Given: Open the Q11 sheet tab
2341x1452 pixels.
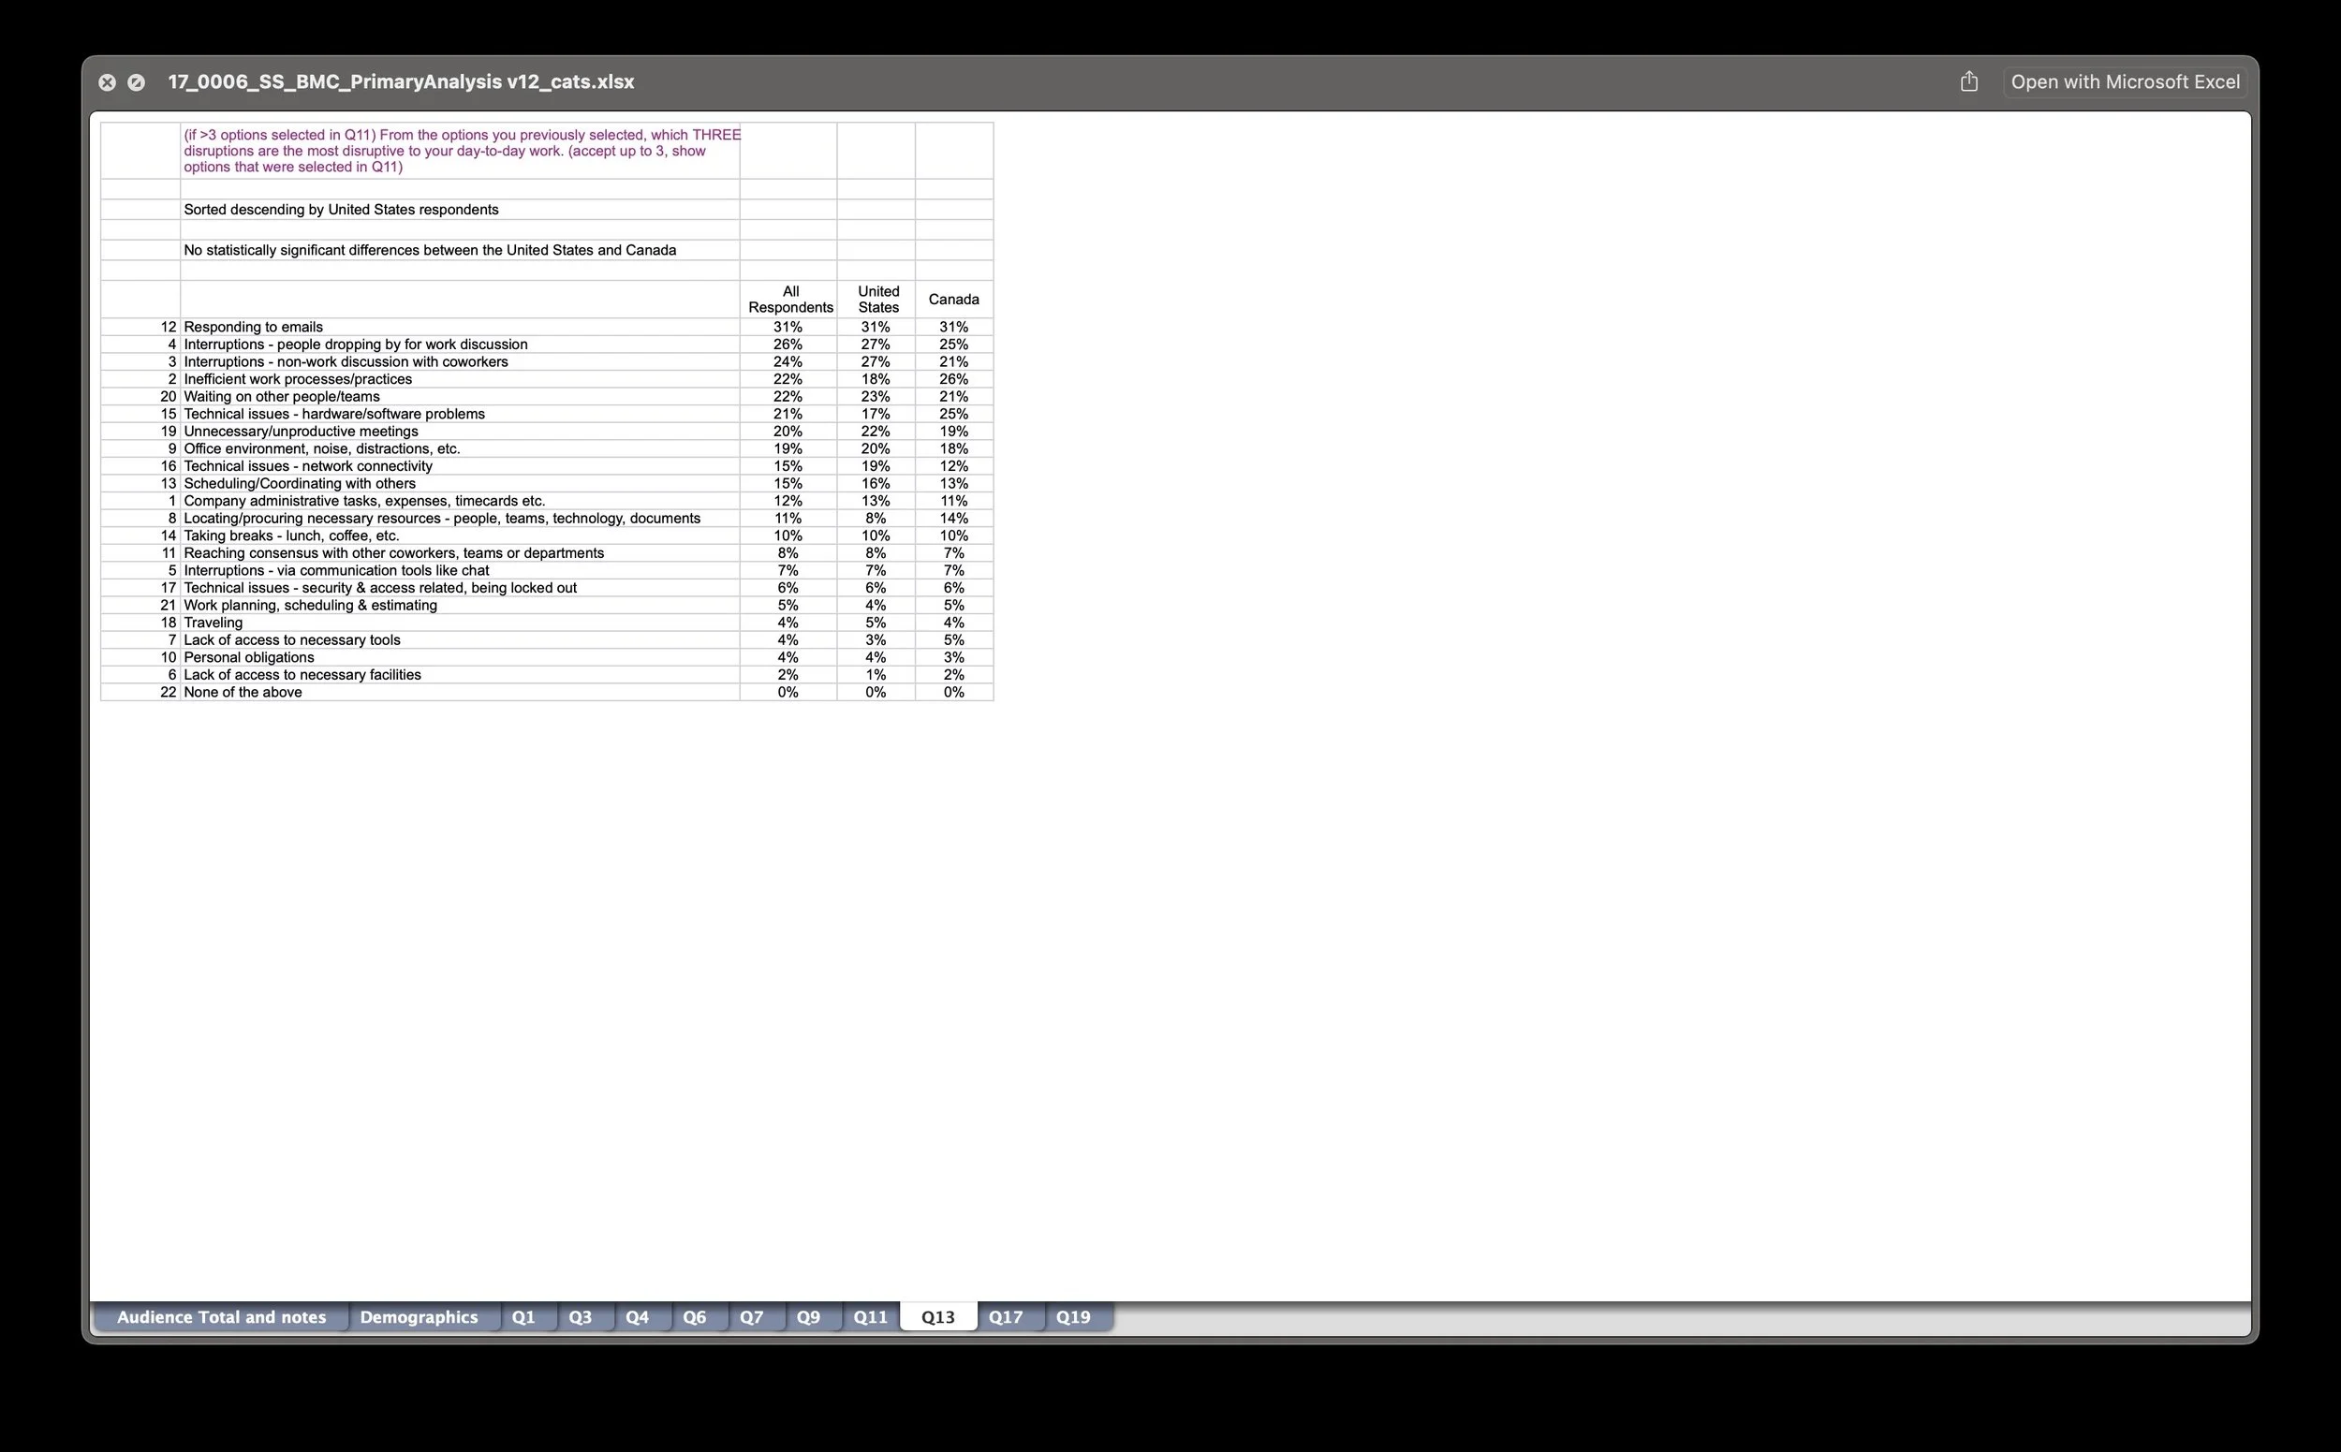Looking at the screenshot, I should (870, 1316).
